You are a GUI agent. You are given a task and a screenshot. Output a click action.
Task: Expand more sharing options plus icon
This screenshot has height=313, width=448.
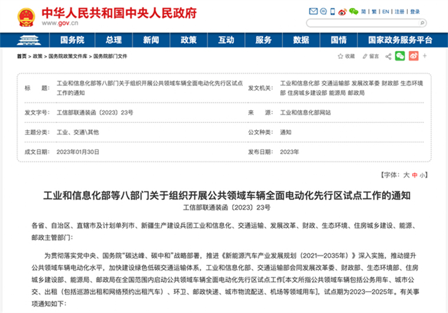pos(425,56)
